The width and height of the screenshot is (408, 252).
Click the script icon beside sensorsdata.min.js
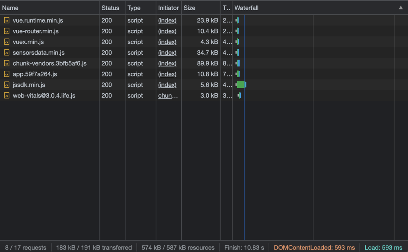coord(6,53)
